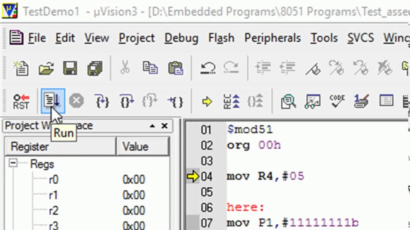Click the Open file folder icon
This screenshot has width=410, height=230.
[x=46, y=68]
